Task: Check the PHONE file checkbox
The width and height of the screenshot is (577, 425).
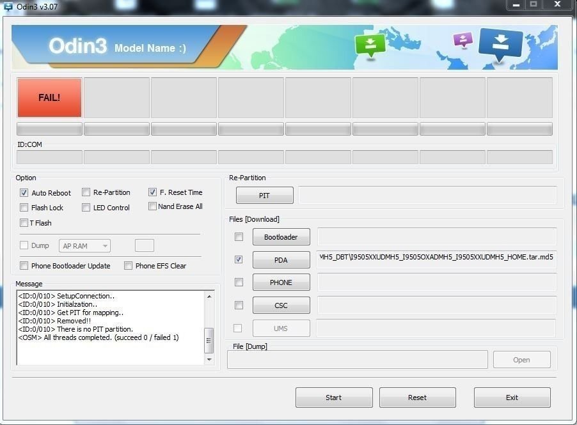Action: pos(239,282)
